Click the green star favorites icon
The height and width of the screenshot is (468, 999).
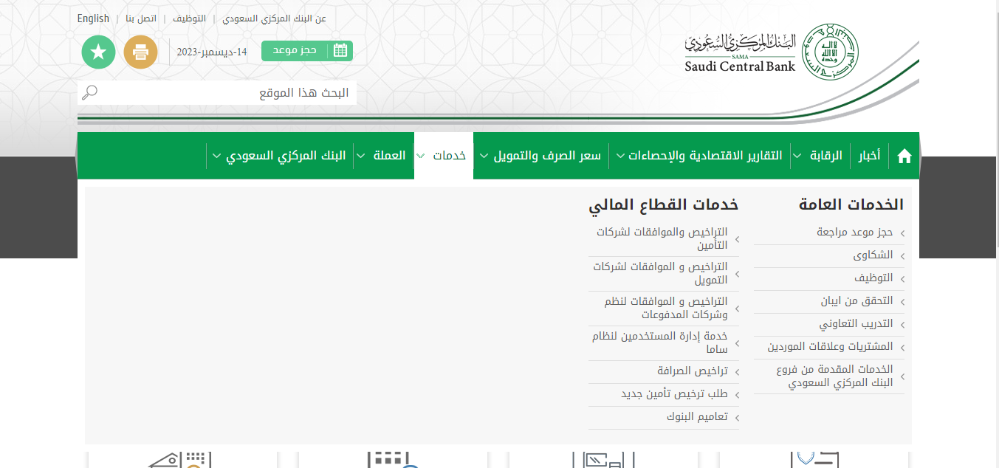tap(98, 52)
